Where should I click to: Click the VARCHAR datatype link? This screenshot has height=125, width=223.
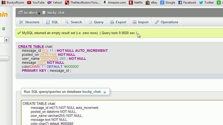point(49,59)
